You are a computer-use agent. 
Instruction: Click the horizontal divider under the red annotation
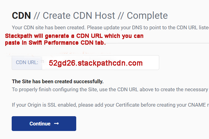(157, 43)
